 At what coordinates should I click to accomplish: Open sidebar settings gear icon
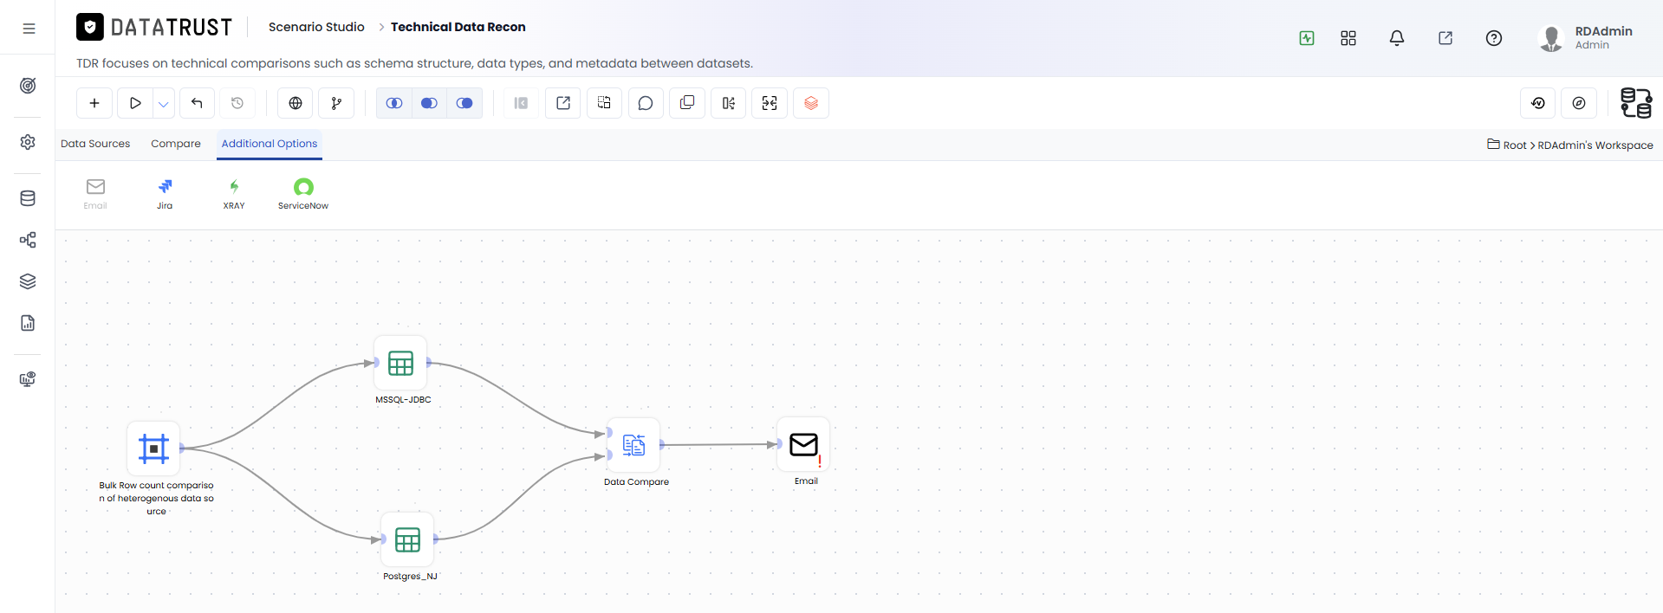coord(28,142)
